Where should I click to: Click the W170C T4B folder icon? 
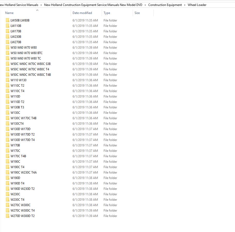tap(7, 156)
